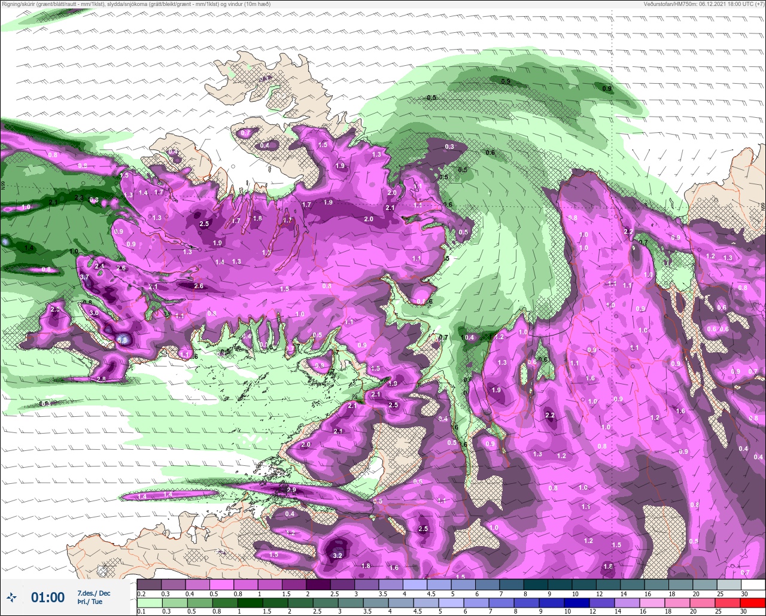
Task: Click the upper legend swatch starting at 0.5
Action: coord(221,584)
